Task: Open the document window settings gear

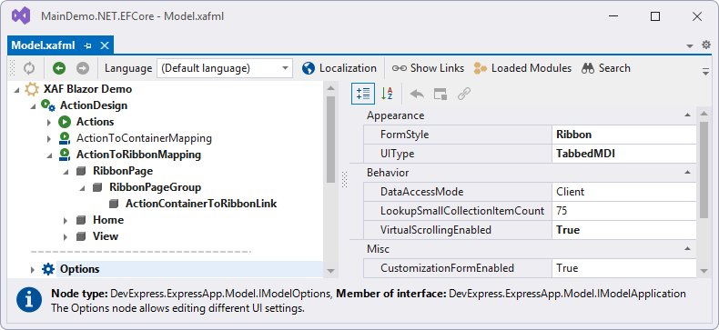Action: (706, 45)
